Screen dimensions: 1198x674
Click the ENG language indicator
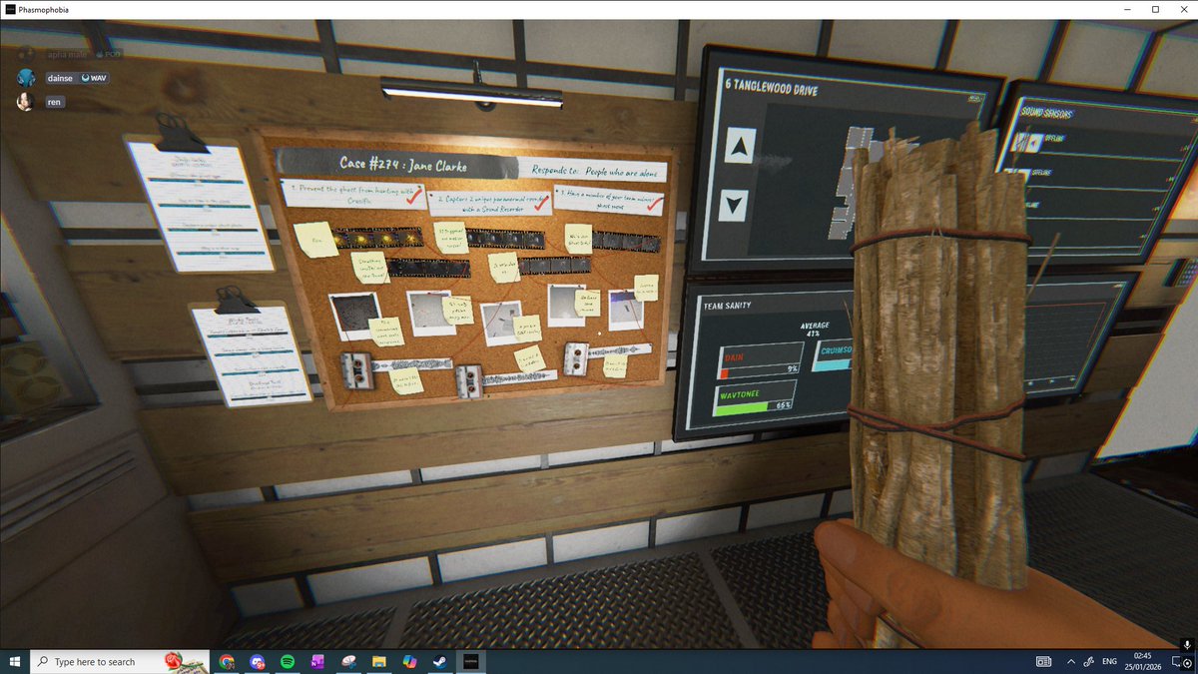(x=1110, y=661)
